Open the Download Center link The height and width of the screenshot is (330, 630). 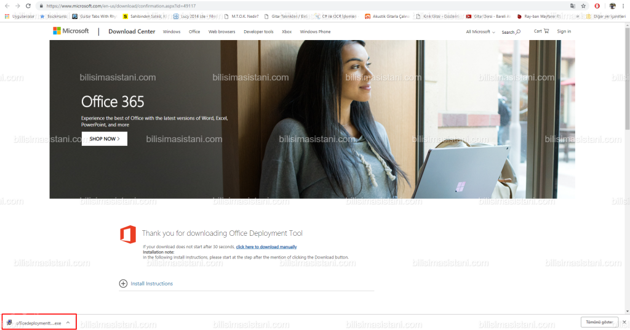pyautogui.click(x=132, y=31)
